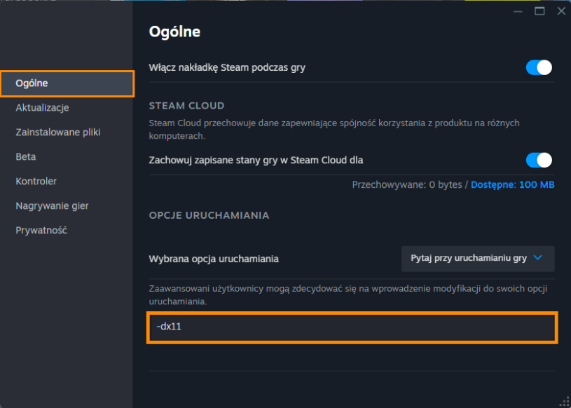The image size is (571, 408).
Task: Focus the launch options field containing -dx11
Action: tap(352, 327)
